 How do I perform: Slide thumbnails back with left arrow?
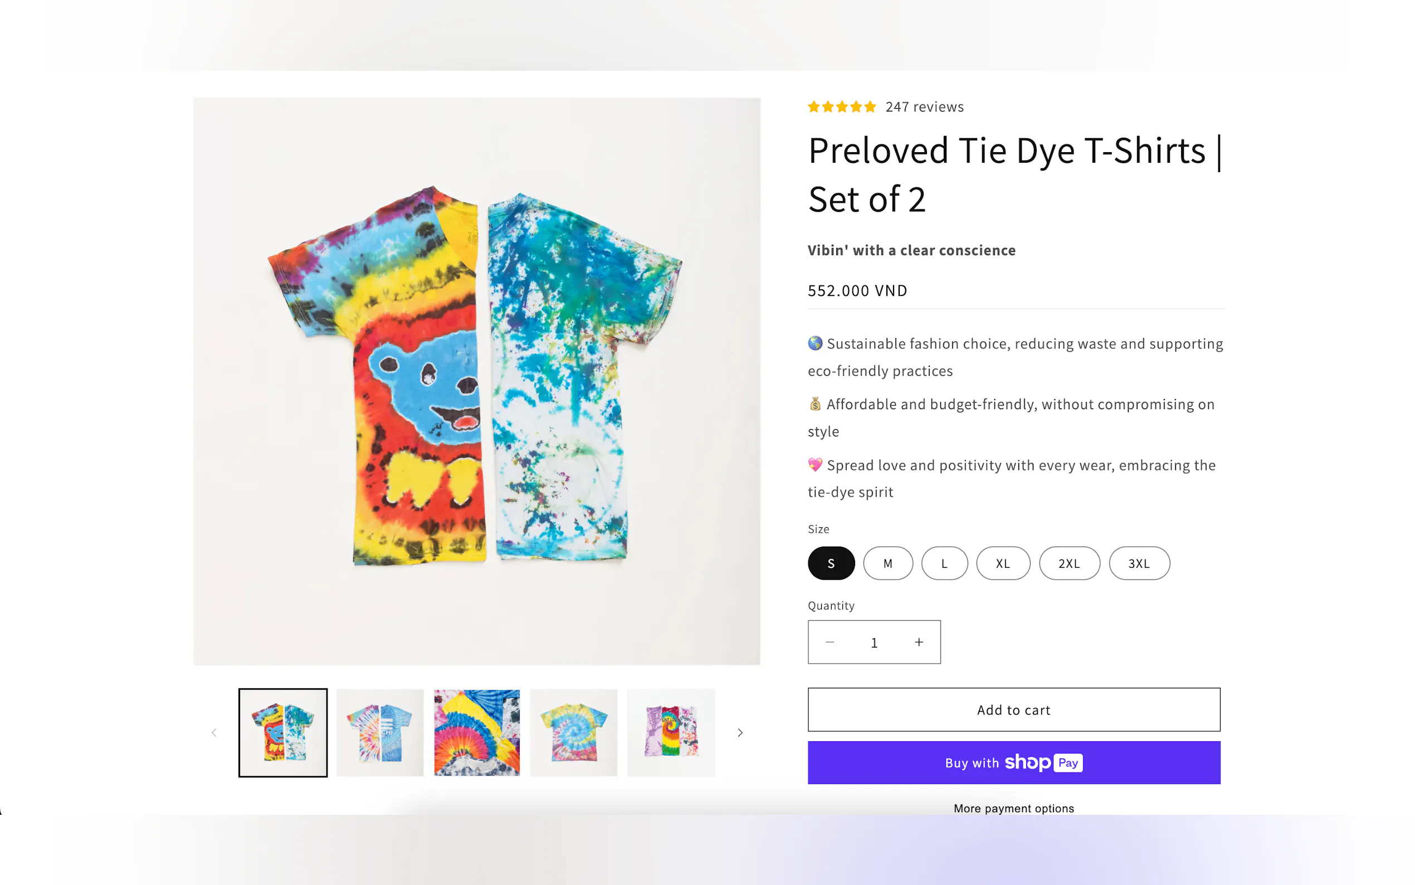coord(214,732)
